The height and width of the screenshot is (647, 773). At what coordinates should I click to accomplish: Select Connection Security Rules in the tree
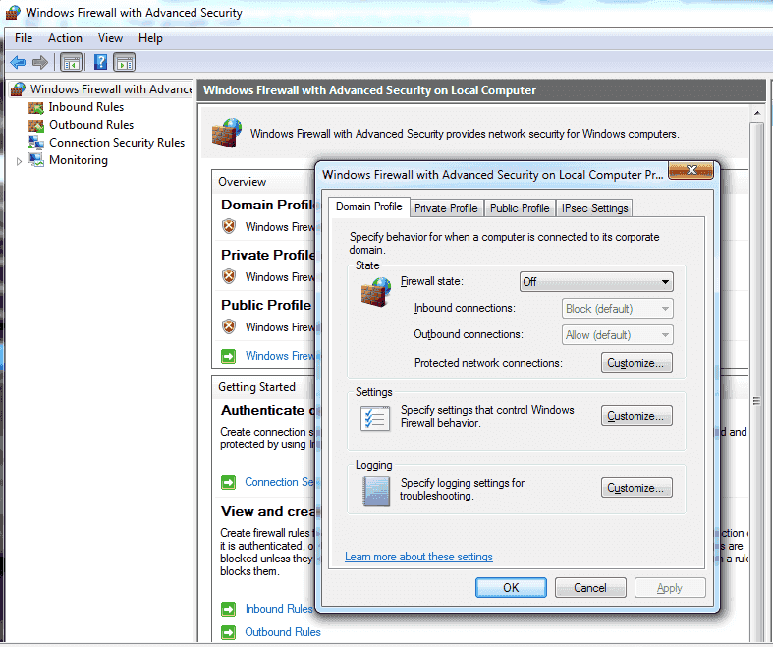[117, 143]
